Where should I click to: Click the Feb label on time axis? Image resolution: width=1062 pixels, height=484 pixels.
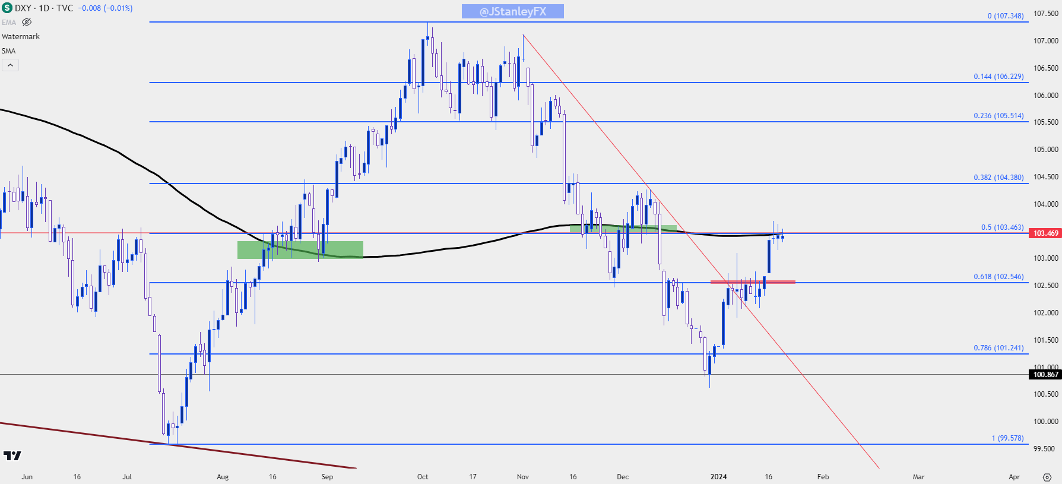pos(823,477)
